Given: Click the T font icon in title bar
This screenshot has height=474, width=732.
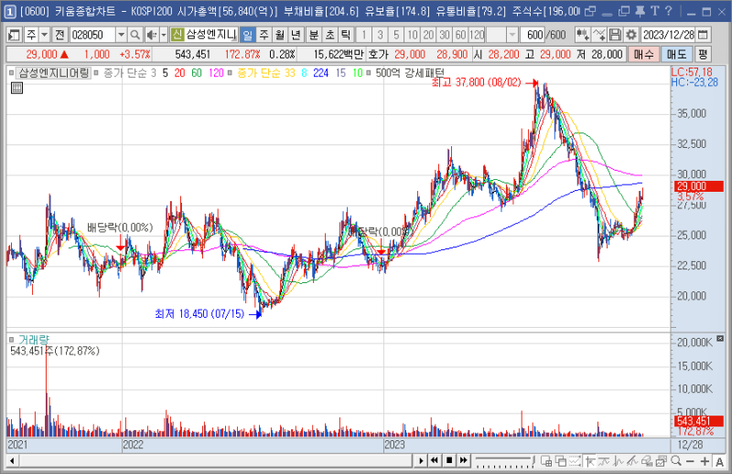Looking at the screenshot, I should click(x=654, y=11).
